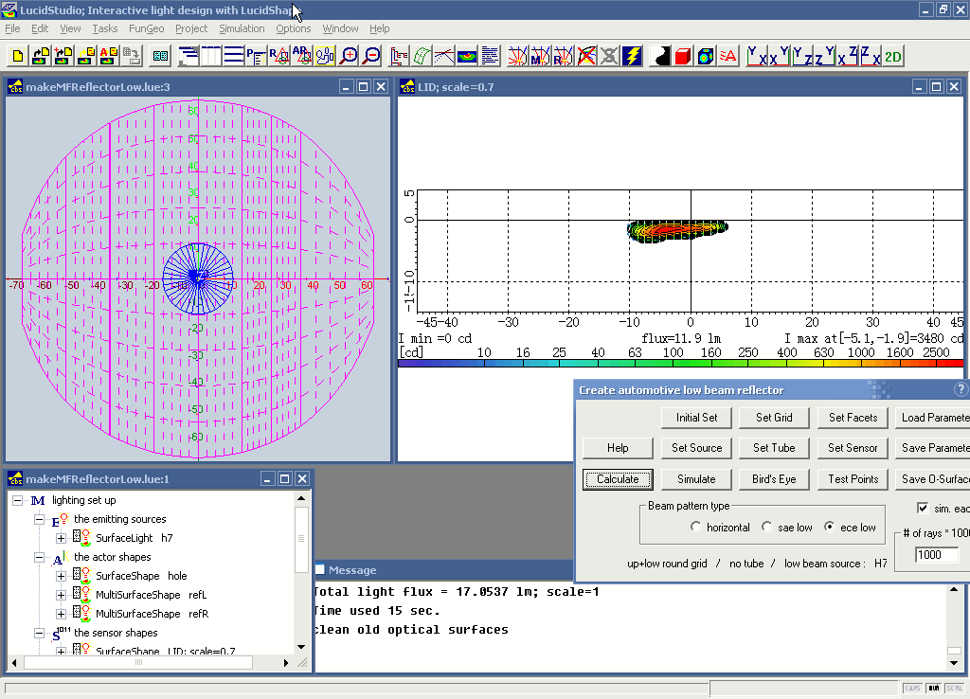Open the Tasks menu

104,28
